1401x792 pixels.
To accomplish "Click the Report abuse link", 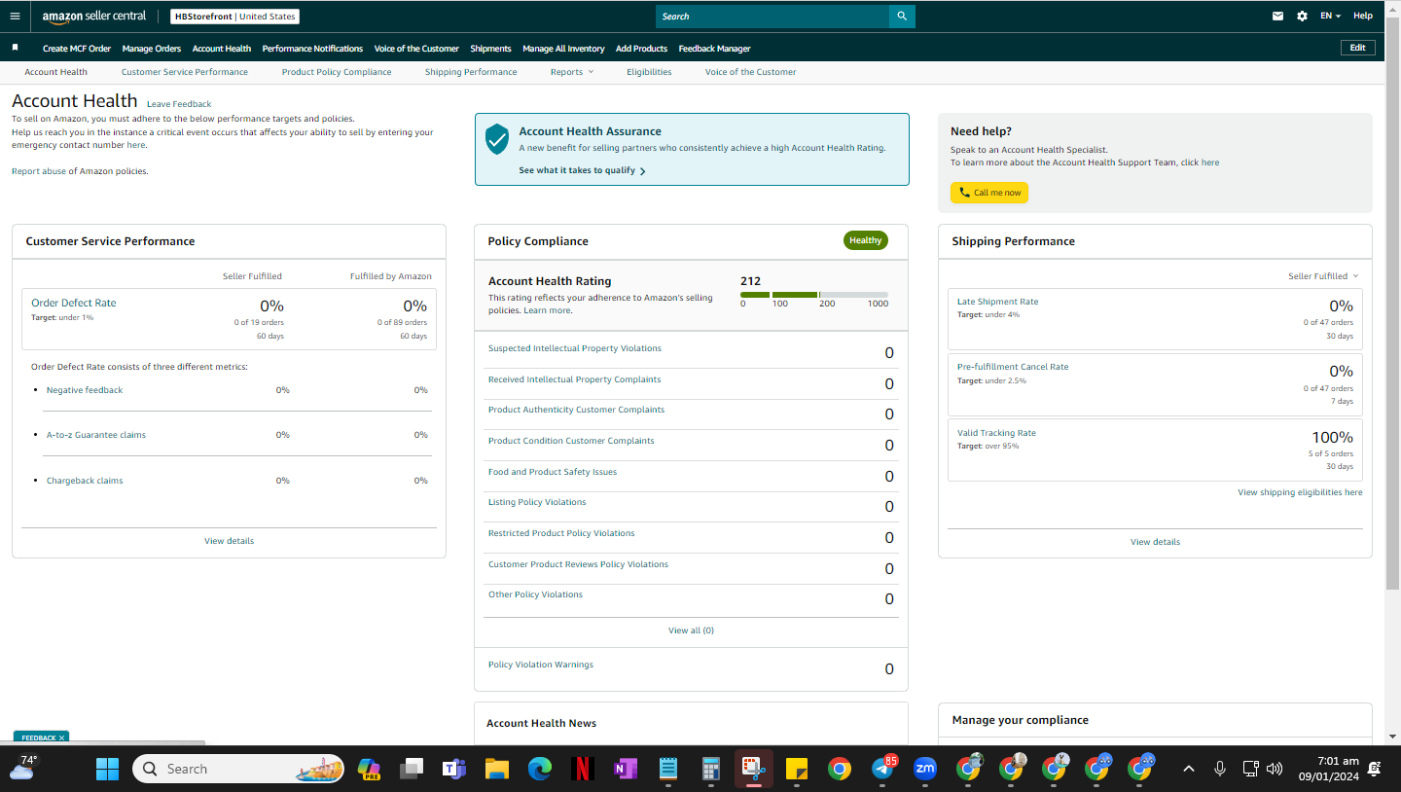I will click(x=39, y=171).
